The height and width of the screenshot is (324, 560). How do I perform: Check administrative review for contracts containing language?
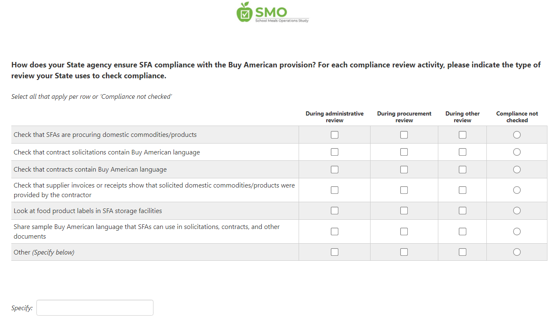(x=335, y=170)
